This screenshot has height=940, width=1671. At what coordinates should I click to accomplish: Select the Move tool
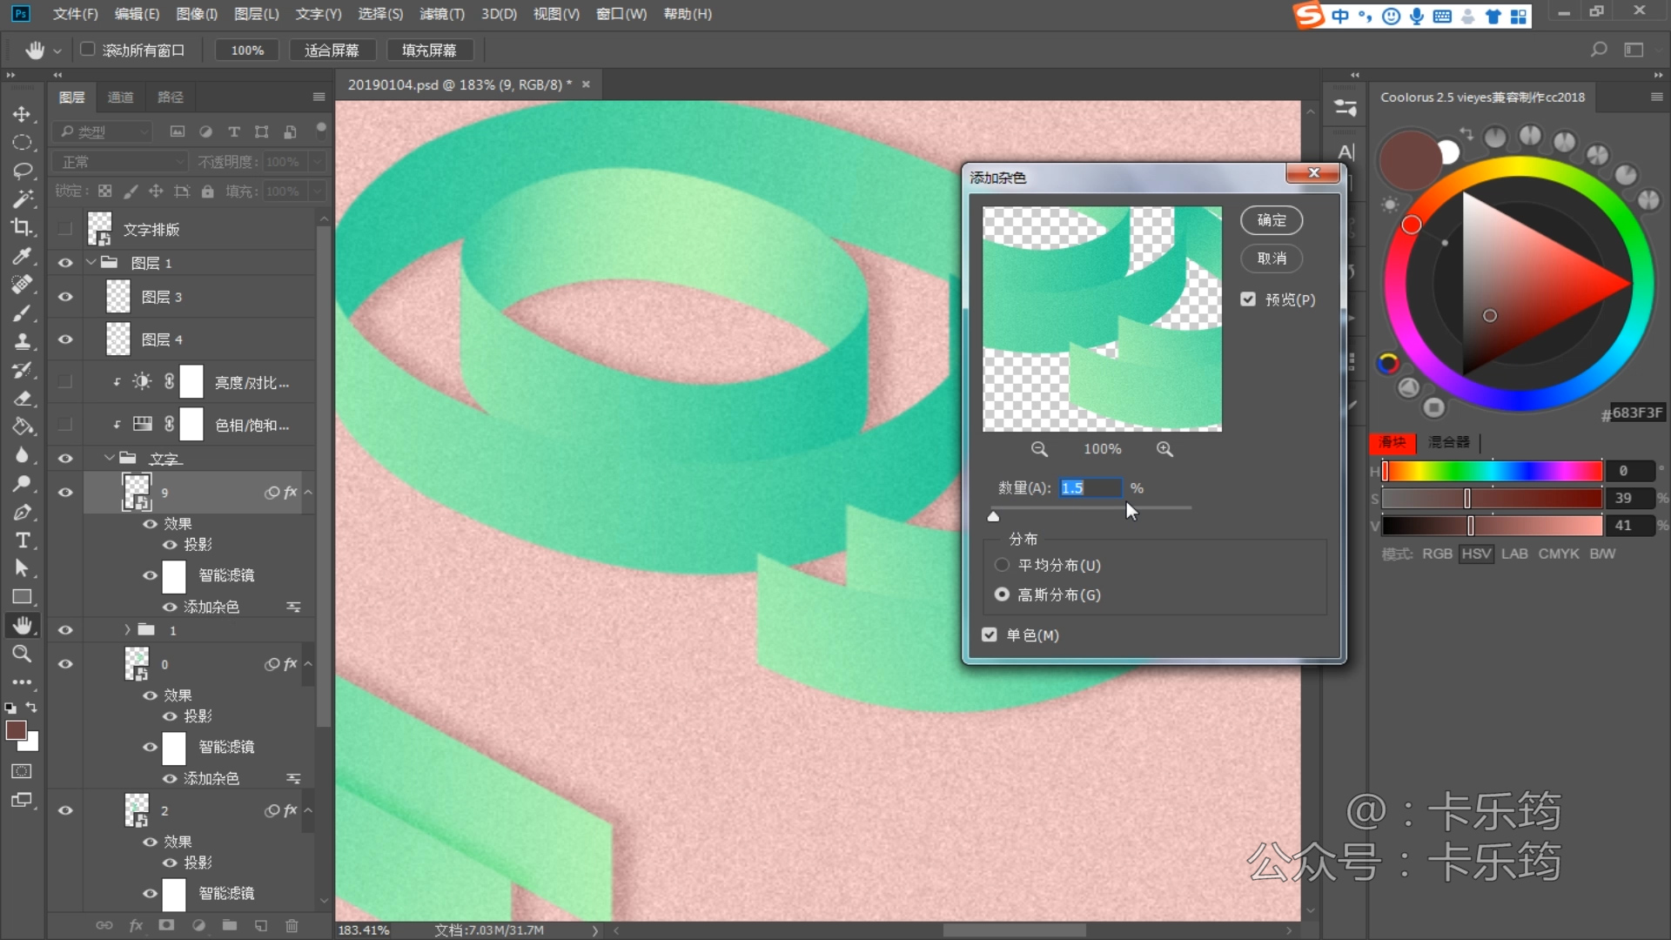22,114
